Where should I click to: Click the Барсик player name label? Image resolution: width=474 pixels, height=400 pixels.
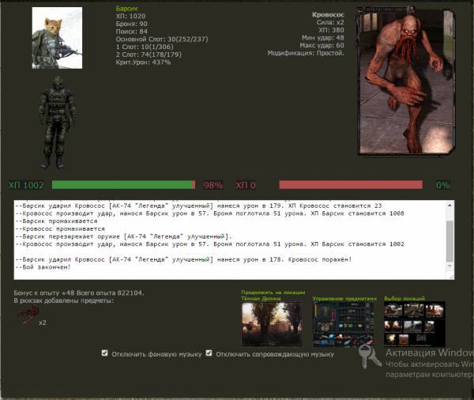pyautogui.click(x=126, y=7)
